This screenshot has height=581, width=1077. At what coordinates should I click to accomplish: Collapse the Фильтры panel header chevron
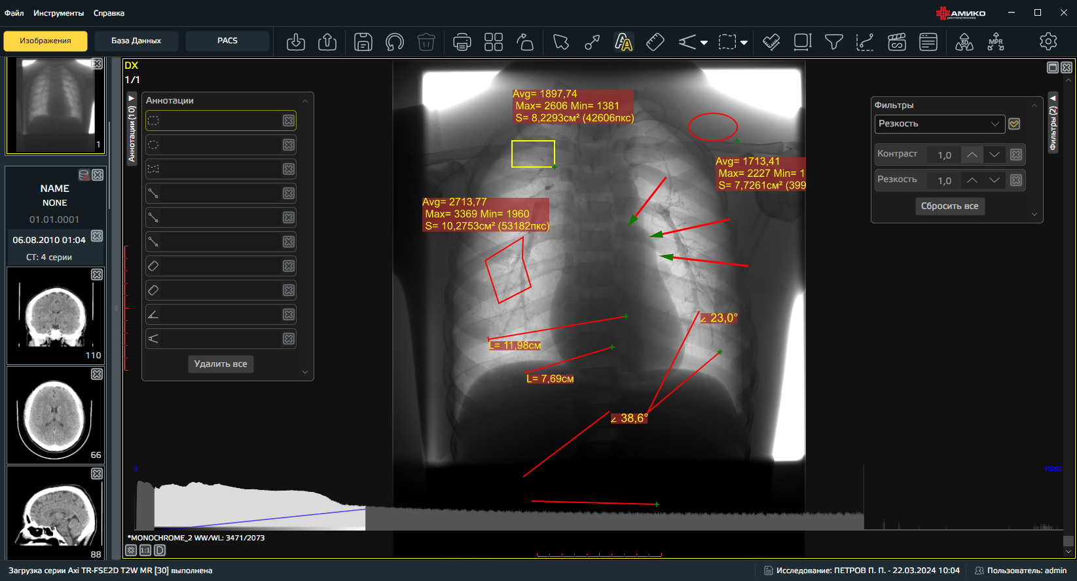[1034, 105]
